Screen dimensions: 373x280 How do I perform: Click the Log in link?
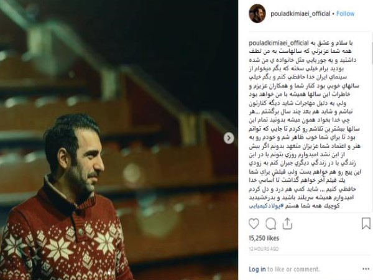(x=257, y=269)
